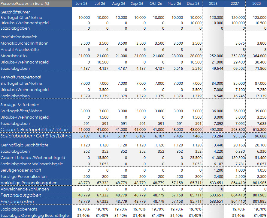Click the 'Berufsgenossenschaft' row label
Image resolution: width=267 pixels, height=218 pixels.
pyautogui.click(x=21, y=170)
